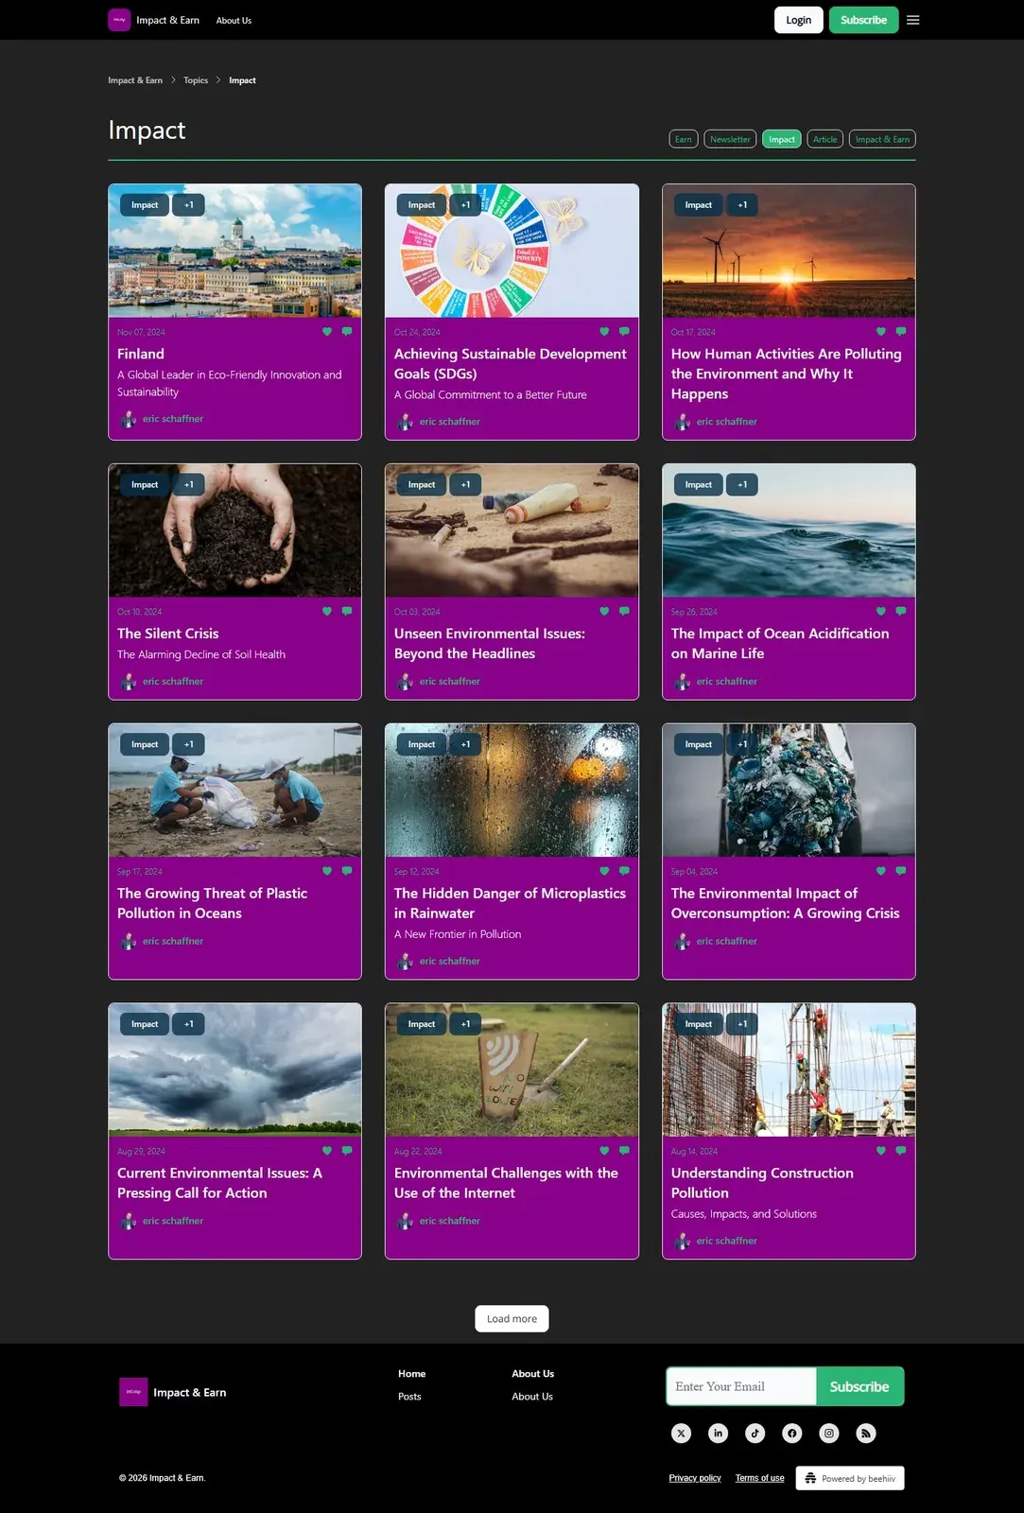Open About Us in the top navigation

click(x=234, y=20)
